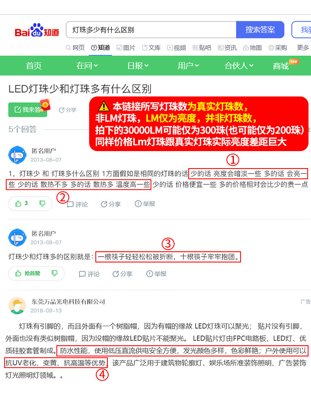The width and height of the screenshot is (311, 414).
Task: Click share icon beside 我来答 button
Action: coord(68,110)
